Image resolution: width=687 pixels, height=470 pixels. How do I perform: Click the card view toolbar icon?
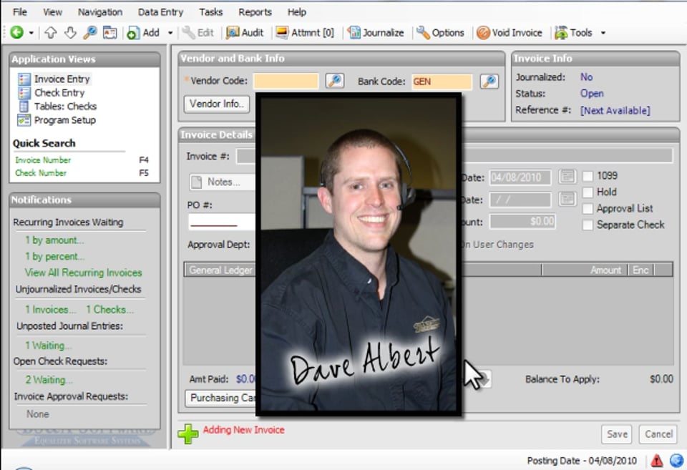109,32
